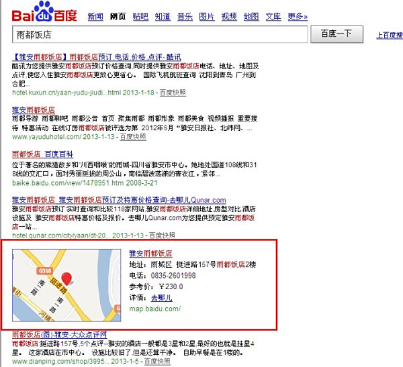Open the 去哪儿 Qunar.com result title
403x367 pixels.
point(119,200)
